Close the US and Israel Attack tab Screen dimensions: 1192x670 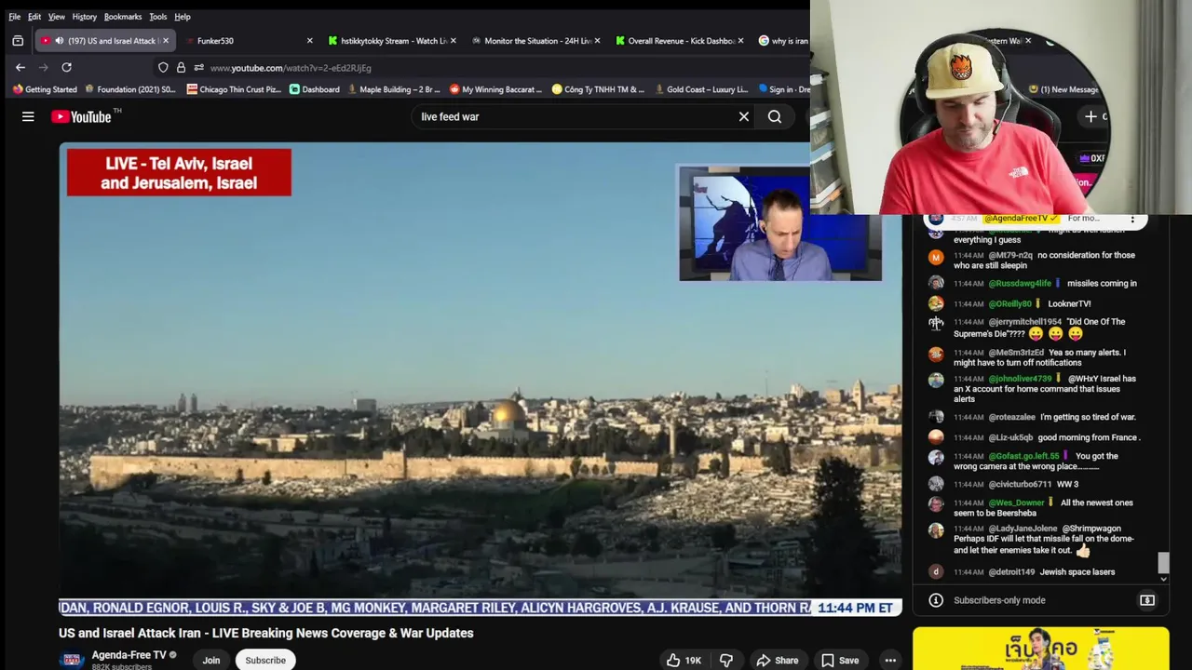(x=166, y=41)
